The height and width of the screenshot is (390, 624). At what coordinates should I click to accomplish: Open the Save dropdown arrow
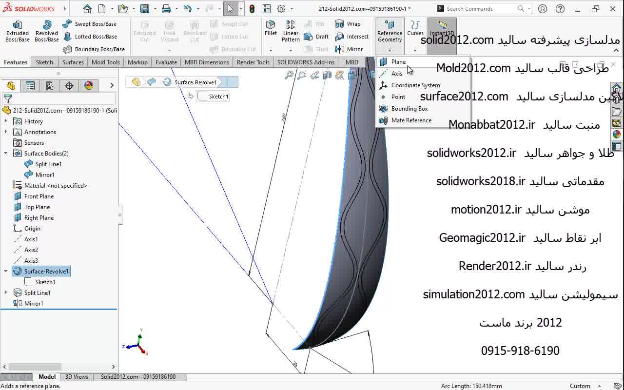pos(154,9)
